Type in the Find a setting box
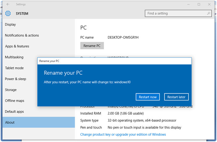The image size is (217, 142). (176, 14)
